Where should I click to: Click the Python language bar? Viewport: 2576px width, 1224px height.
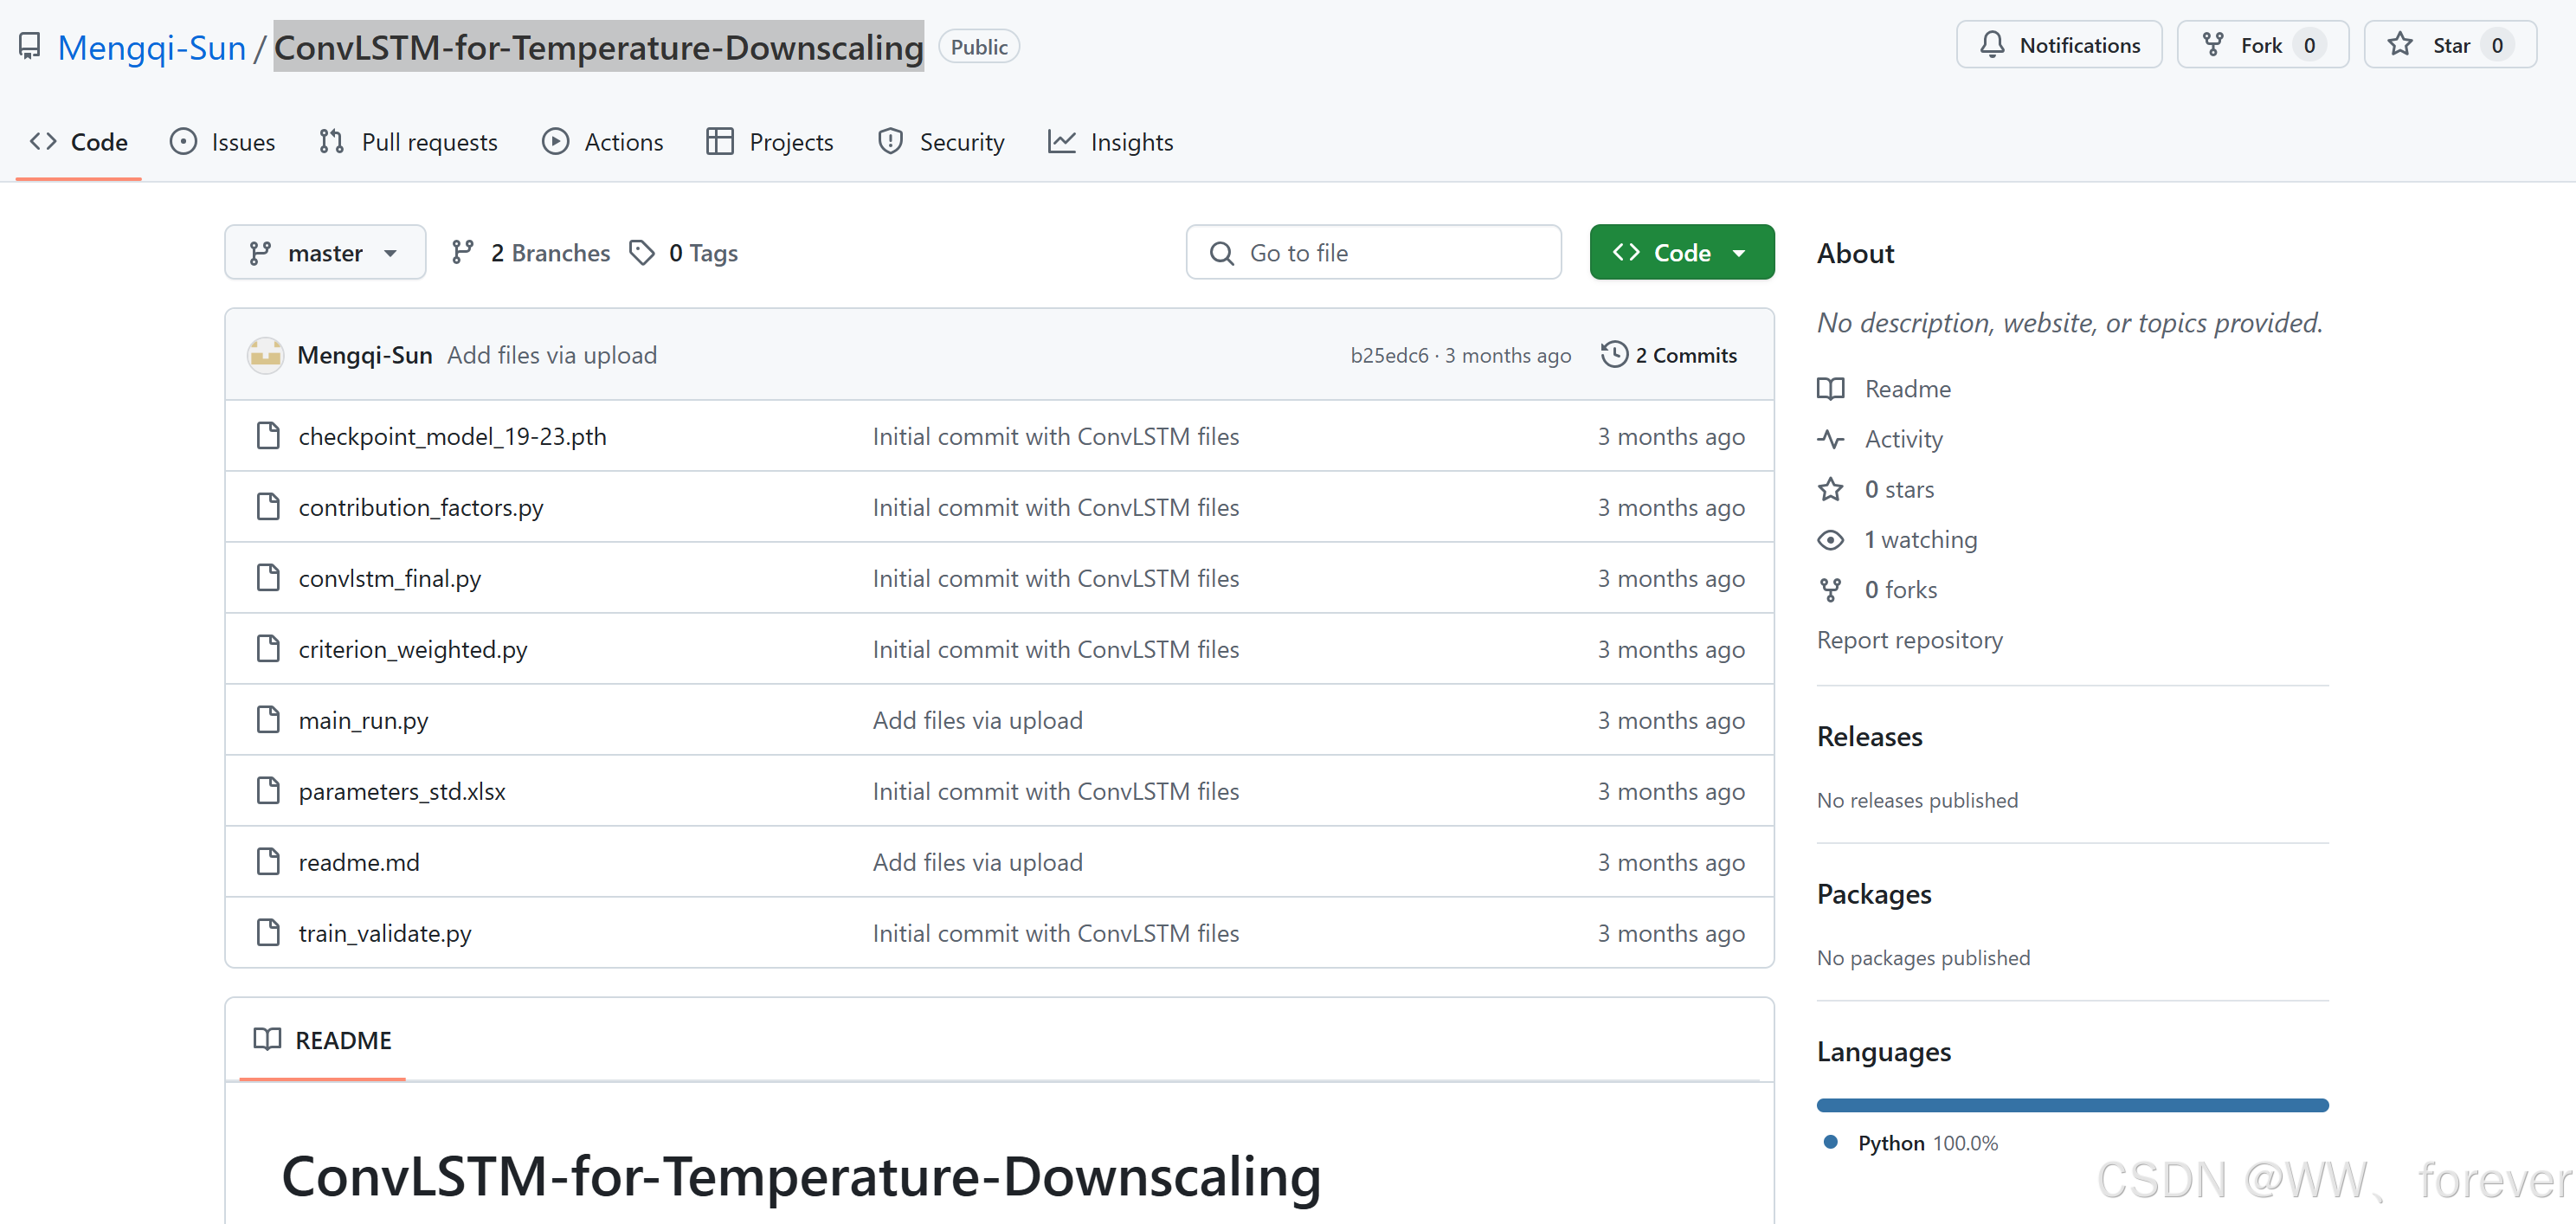(x=2072, y=1105)
